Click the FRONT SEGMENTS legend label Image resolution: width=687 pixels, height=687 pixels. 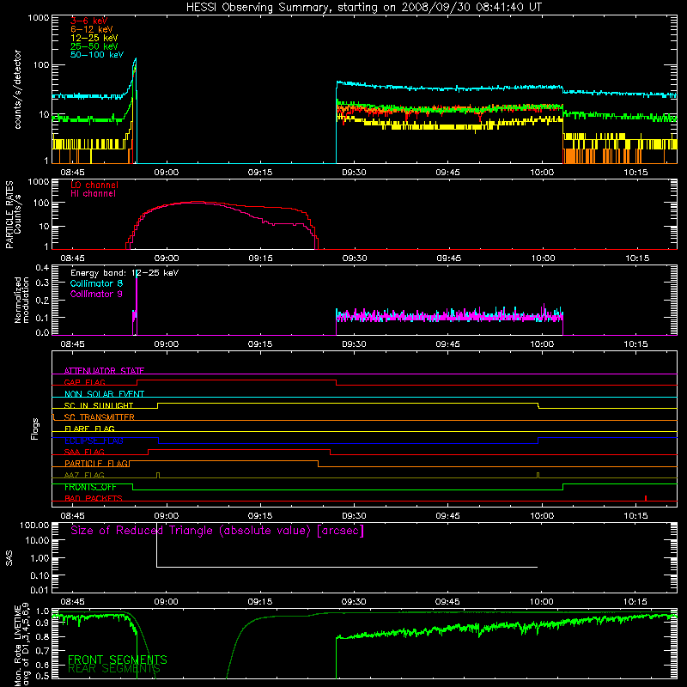(118, 660)
